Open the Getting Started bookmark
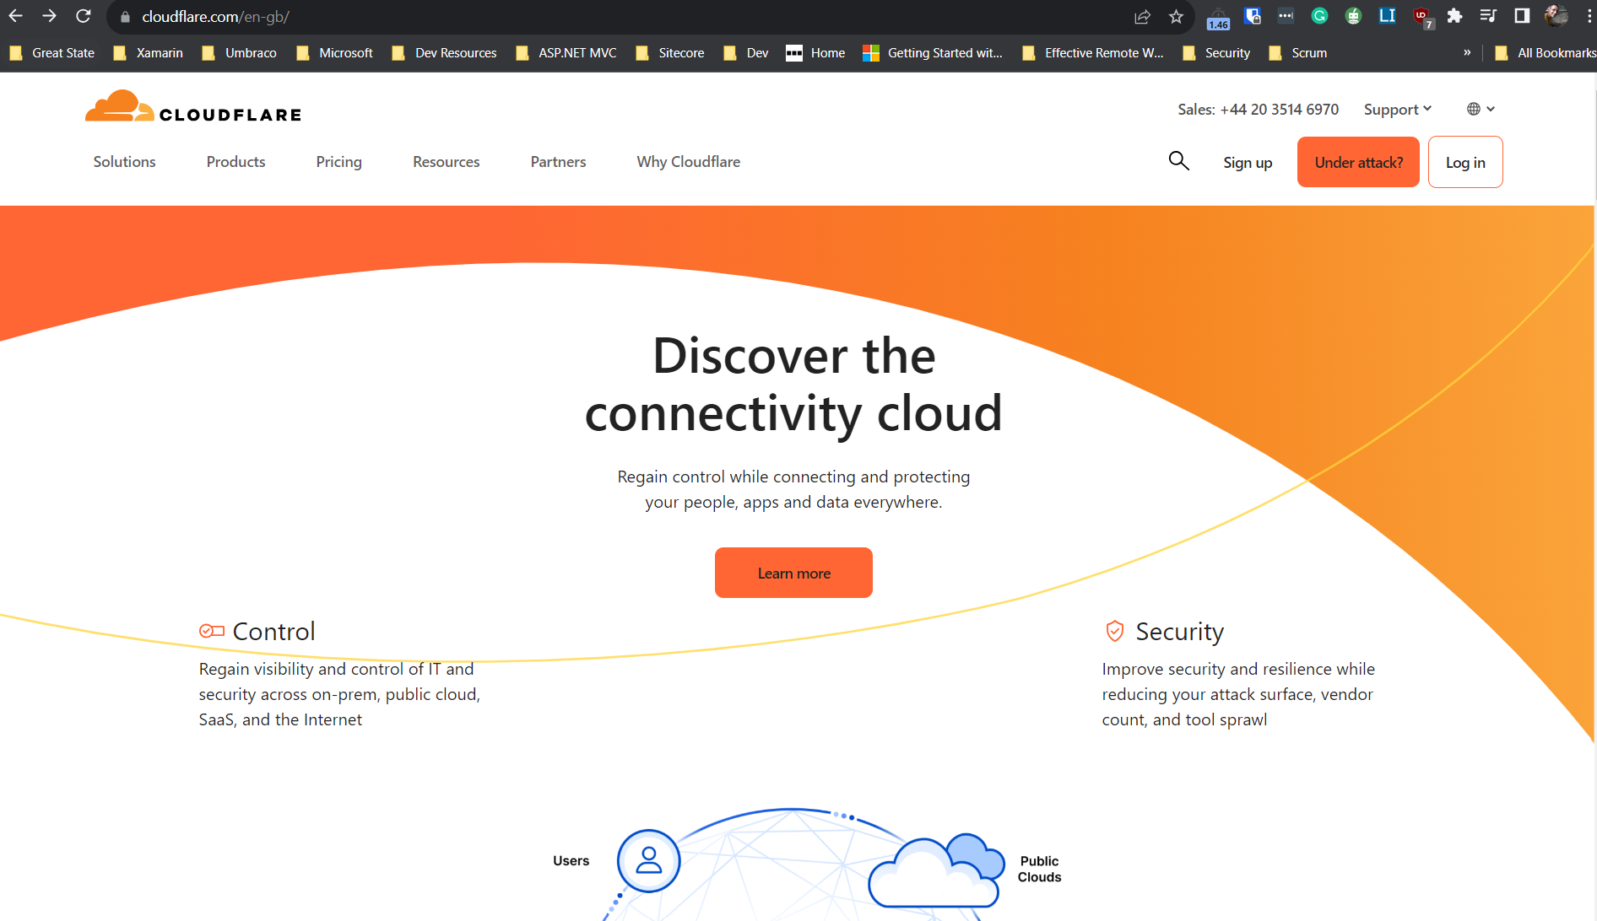Image resolution: width=1597 pixels, height=921 pixels. [933, 52]
